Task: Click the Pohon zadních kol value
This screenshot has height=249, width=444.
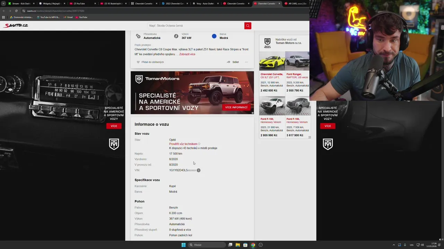Action: tap(180, 235)
